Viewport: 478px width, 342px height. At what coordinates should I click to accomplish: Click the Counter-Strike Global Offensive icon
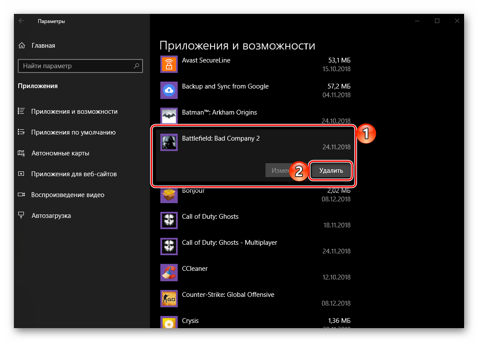pyautogui.click(x=168, y=299)
